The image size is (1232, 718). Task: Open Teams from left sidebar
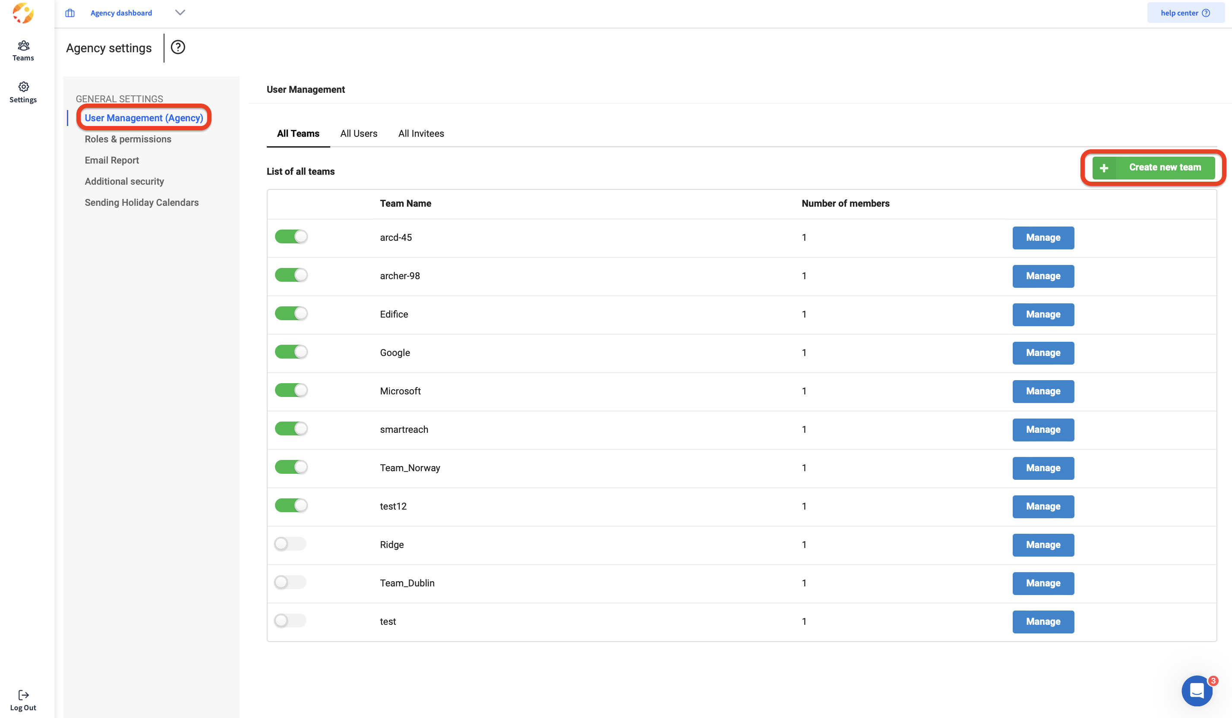pos(23,50)
